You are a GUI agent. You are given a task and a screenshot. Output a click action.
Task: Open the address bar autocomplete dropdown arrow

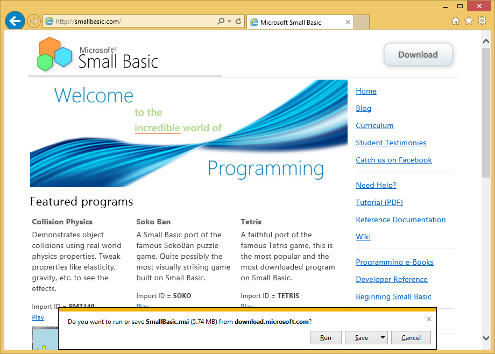[x=230, y=22]
